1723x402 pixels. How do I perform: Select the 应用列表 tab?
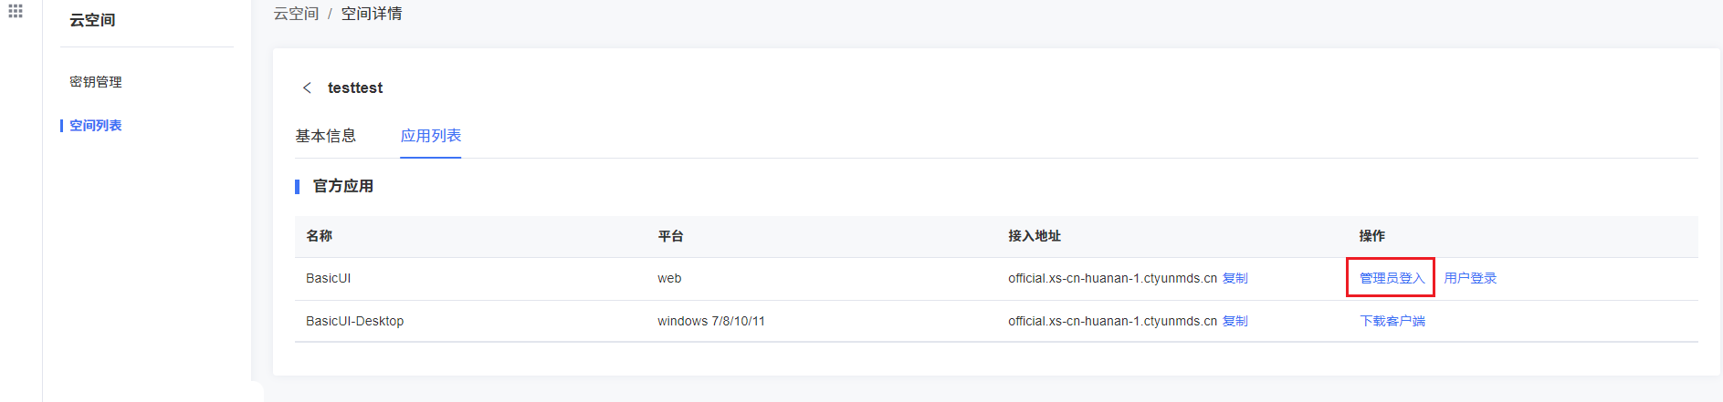(431, 136)
